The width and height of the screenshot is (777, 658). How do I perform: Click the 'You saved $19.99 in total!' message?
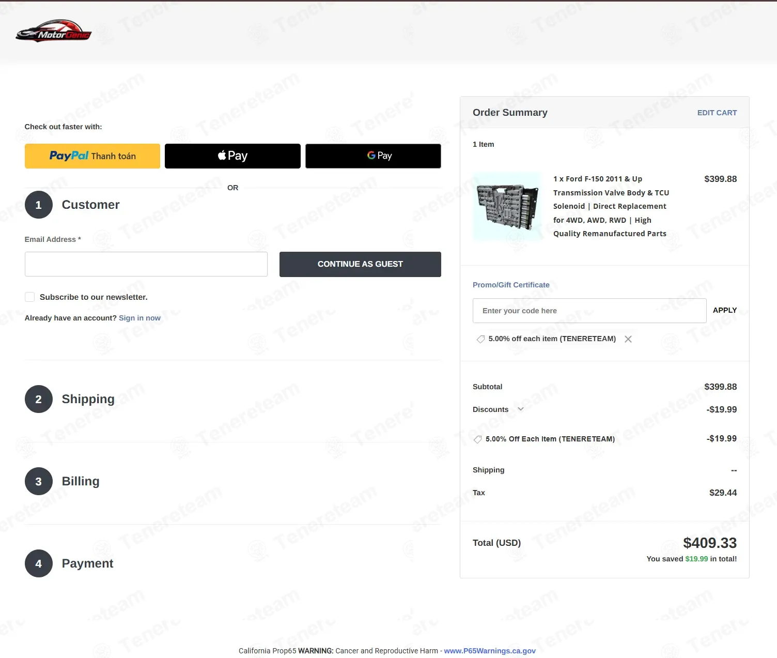coord(692,559)
